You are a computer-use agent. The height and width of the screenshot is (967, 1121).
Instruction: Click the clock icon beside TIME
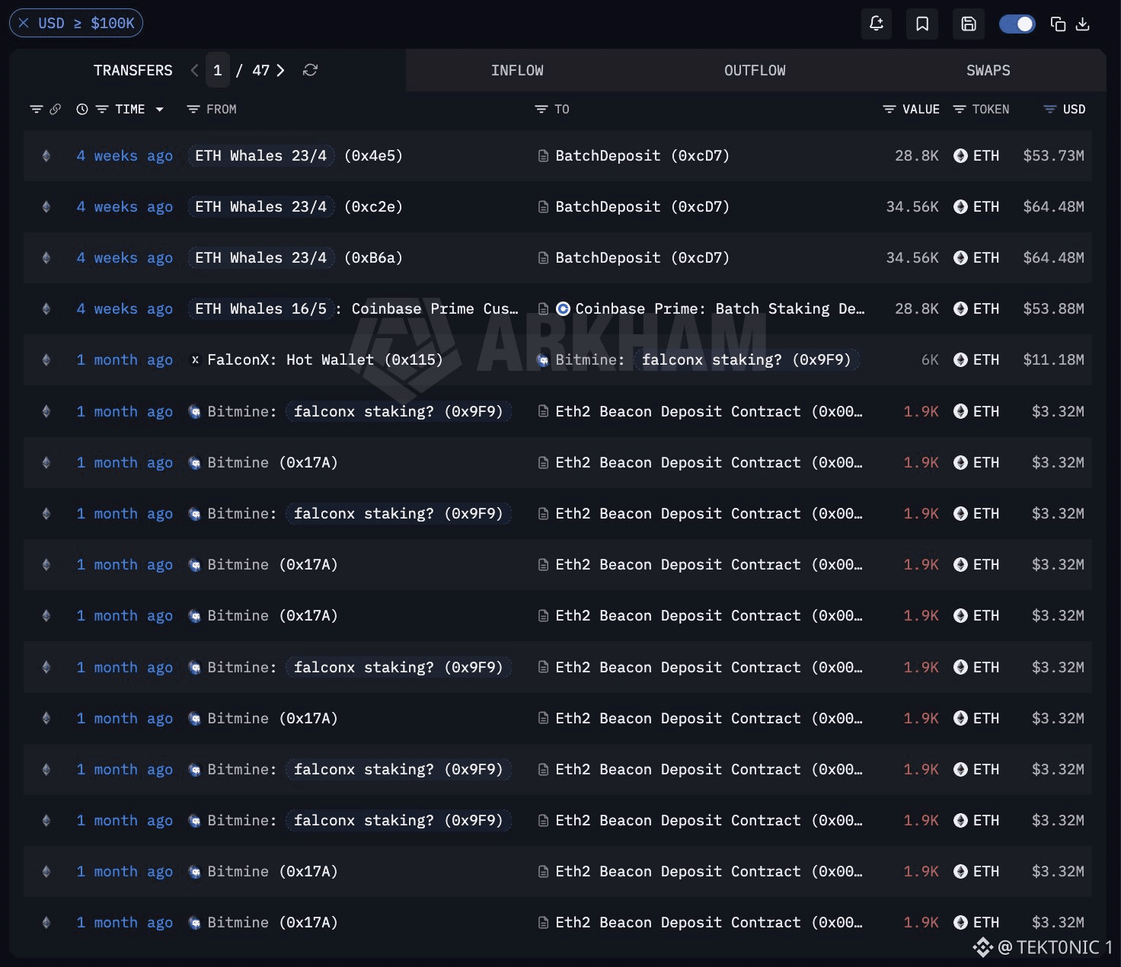(82, 109)
